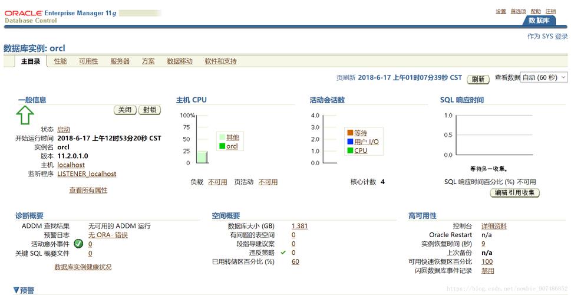Click 注销 to log out

click(550, 11)
